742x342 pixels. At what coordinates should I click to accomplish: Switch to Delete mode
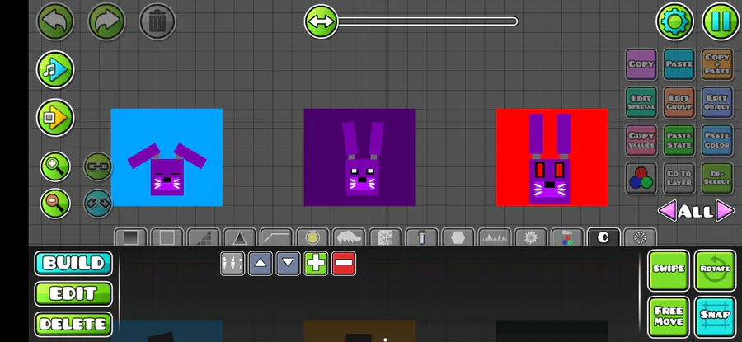[x=73, y=324]
